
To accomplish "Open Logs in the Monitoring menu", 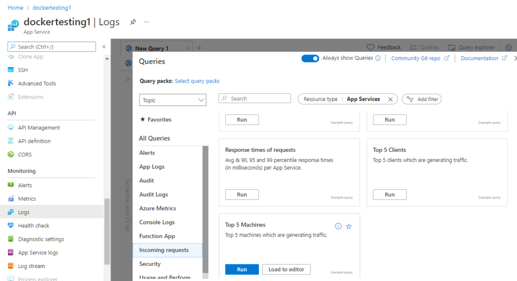I will coord(52,212).
